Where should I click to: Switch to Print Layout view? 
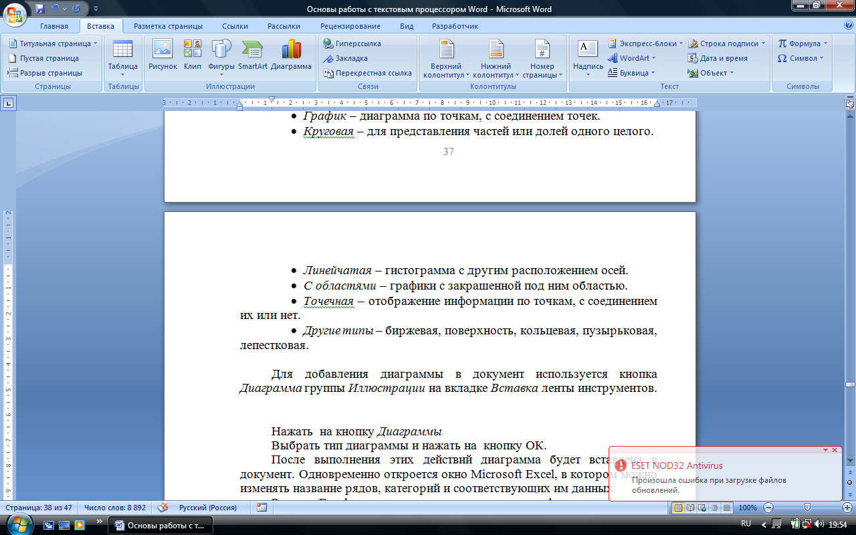(x=677, y=508)
